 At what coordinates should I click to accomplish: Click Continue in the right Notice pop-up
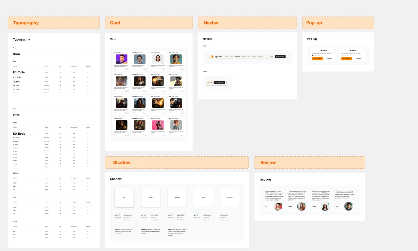359,59
